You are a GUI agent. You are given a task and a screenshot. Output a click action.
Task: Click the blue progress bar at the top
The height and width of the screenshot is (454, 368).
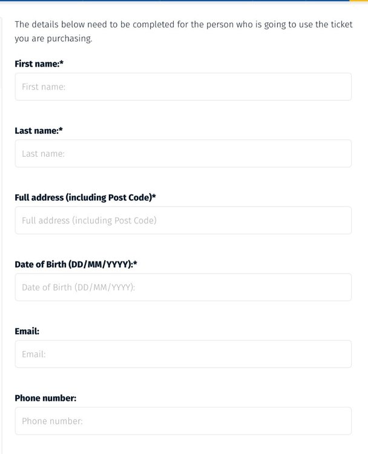[175, 1]
